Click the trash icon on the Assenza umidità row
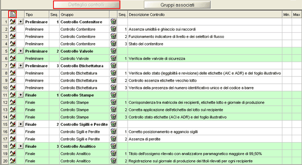302x165 pixels. point(113,29)
